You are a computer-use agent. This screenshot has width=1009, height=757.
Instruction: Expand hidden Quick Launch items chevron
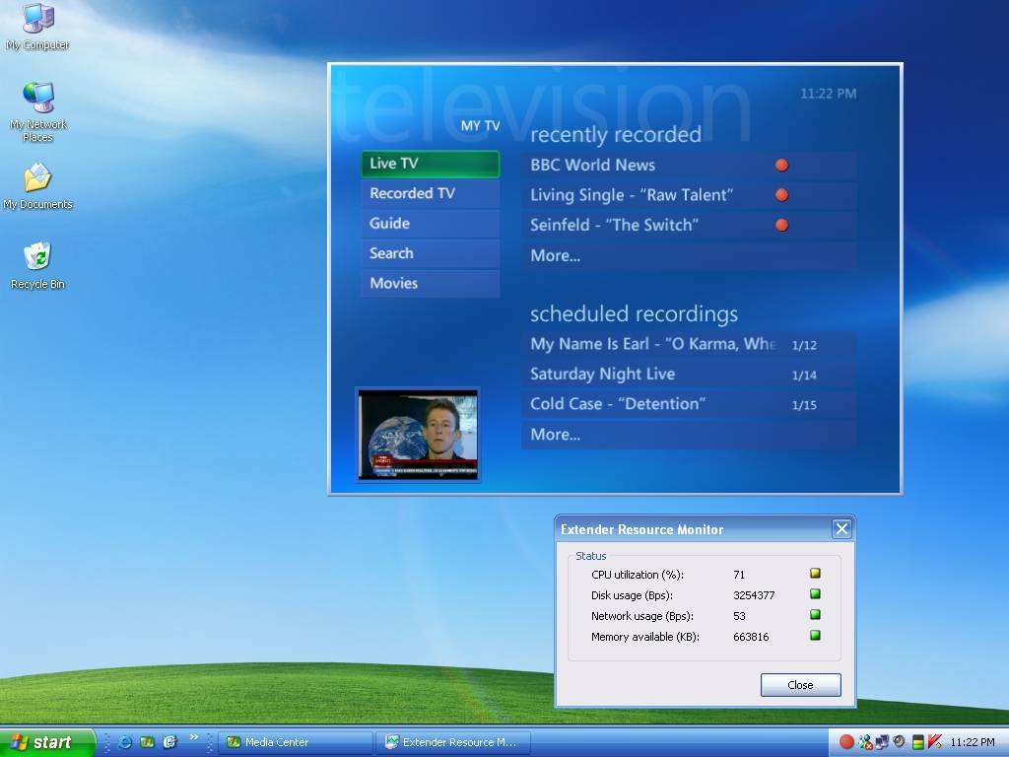(x=193, y=737)
